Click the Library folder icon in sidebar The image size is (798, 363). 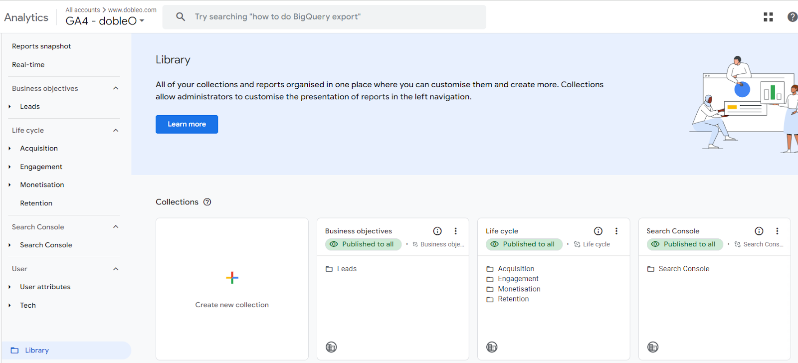15,351
